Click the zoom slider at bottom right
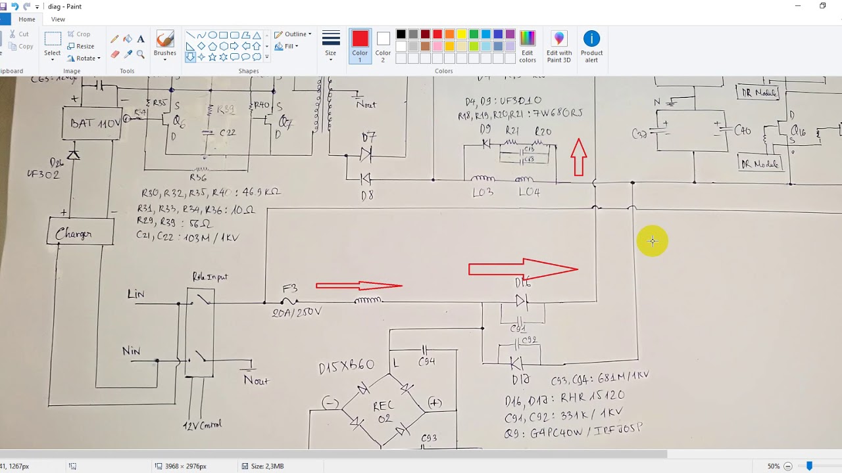The width and height of the screenshot is (842, 473). click(x=810, y=466)
